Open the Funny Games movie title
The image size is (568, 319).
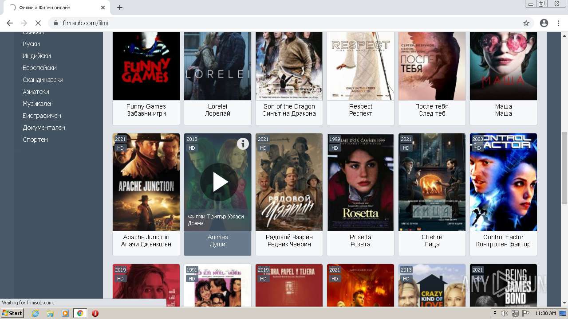146,110
